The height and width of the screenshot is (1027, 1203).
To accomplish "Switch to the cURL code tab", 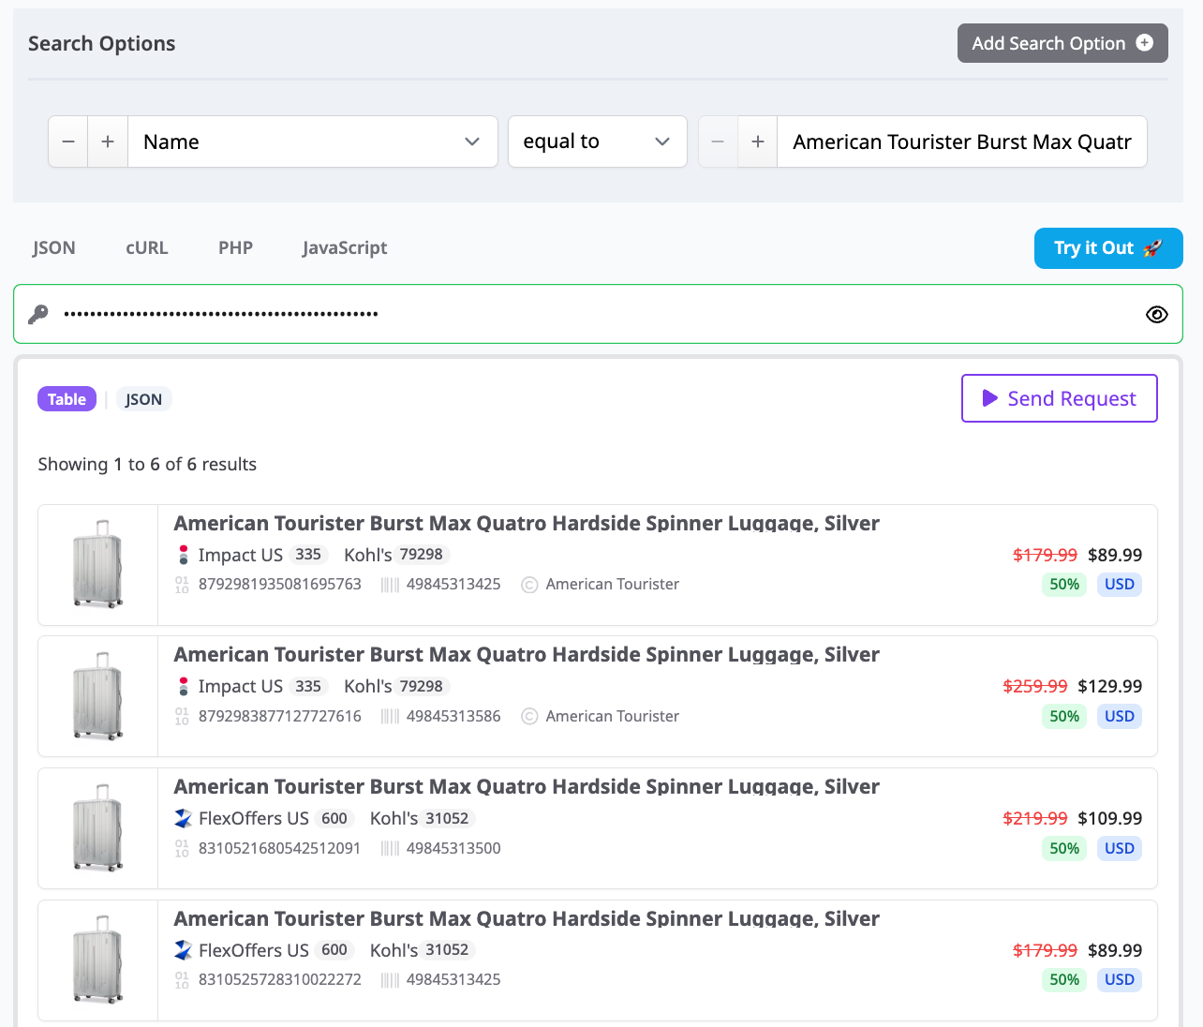I will click(147, 247).
